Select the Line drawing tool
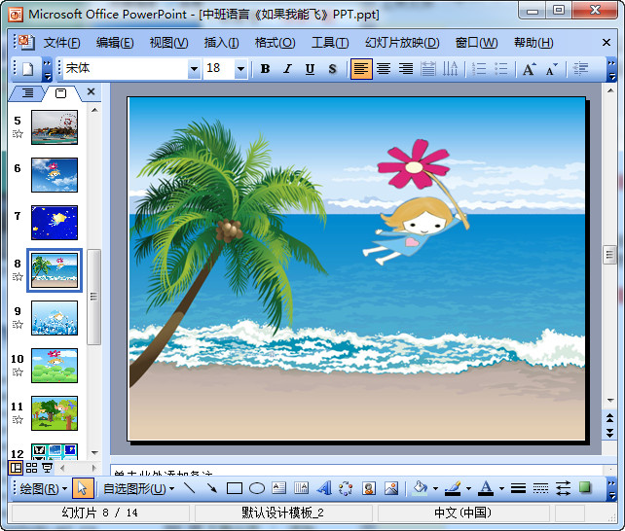The width and height of the screenshot is (625, 531). click(189, 488)
